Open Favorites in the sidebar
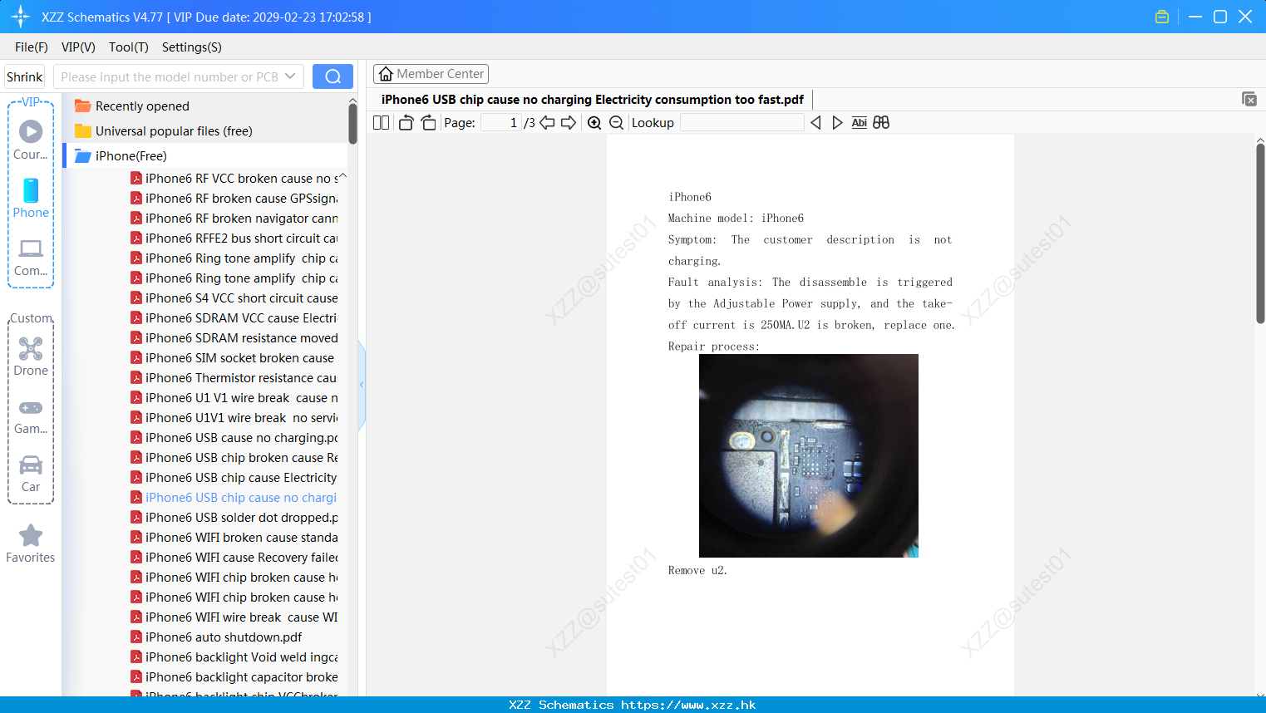Viewport: 1266px width, 713px height. point(31,543)
